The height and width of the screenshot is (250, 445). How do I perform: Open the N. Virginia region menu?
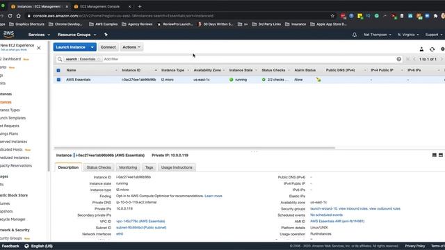[408, 35]
